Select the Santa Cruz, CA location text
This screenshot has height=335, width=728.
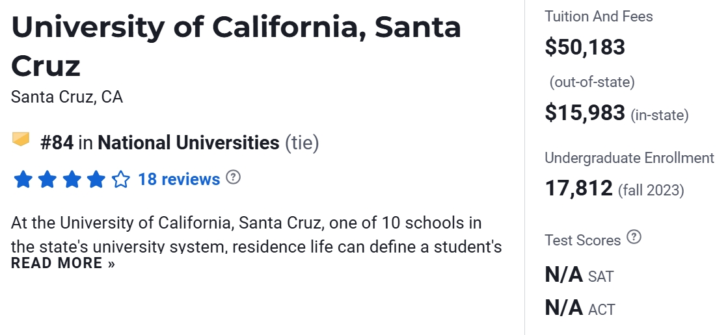pos(67,97)
